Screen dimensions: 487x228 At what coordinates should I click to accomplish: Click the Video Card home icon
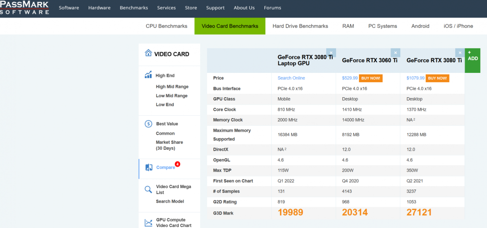click(148, 53)
